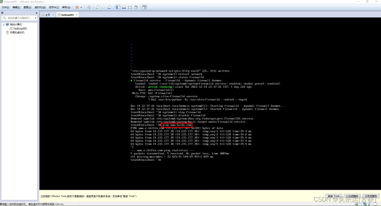Open the 帮助(H) menu

click(x=66, y=7)
